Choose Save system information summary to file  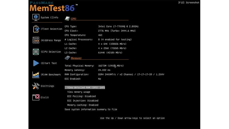point(91,109)
